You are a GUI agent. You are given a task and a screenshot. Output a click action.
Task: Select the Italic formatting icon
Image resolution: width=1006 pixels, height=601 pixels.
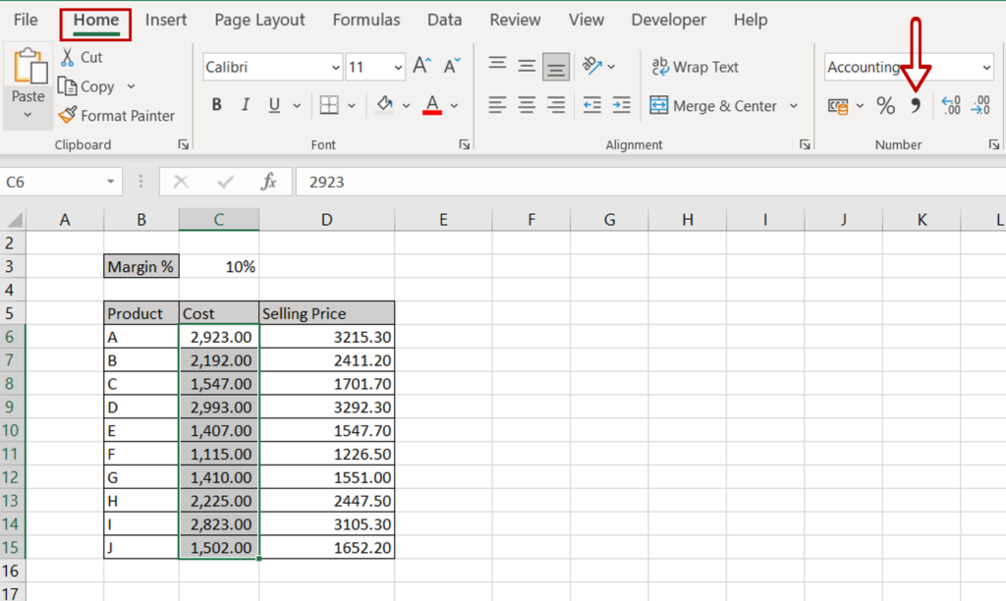click(245, 104)
